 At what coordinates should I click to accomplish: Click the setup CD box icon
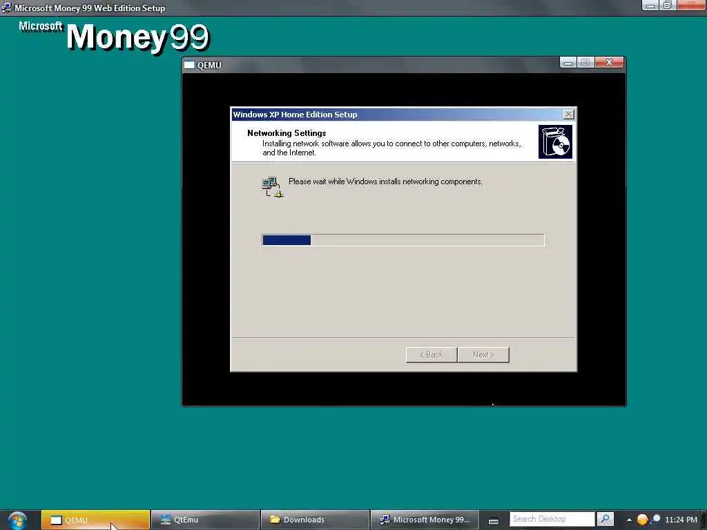pos(555,142)
